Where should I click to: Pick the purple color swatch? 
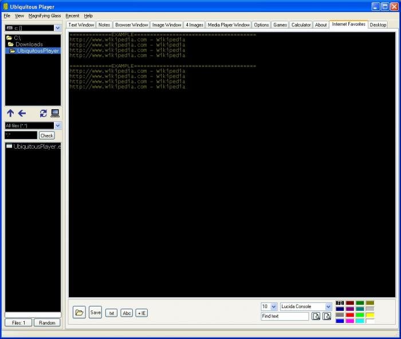tap(350, 309)
